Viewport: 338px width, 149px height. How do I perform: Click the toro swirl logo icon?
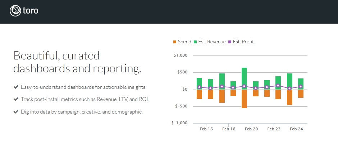[x=15, y=11]
